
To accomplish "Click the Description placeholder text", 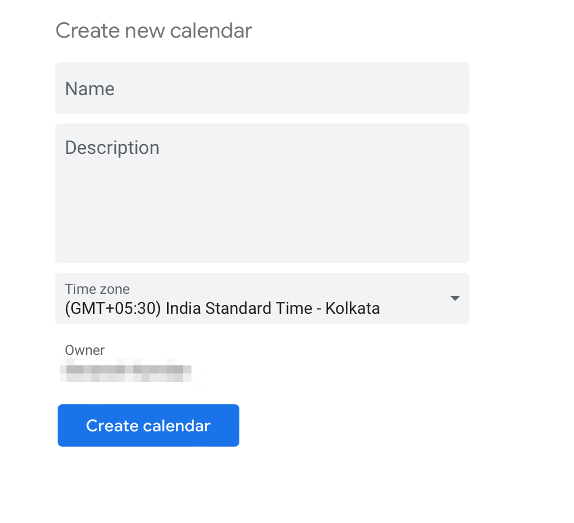I will click(112, 147).
